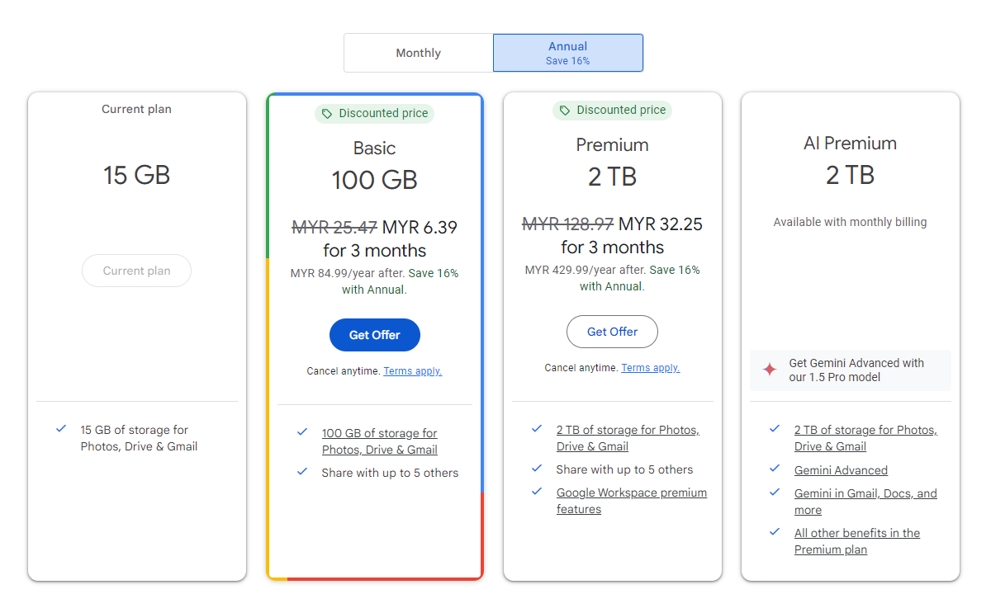
Task: Click Cancel anytime text in Premium card
Action: tap(581, 368)
